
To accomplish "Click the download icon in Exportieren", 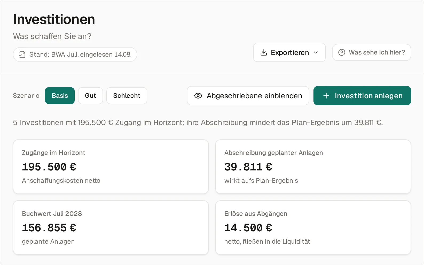I will (264, 52).
